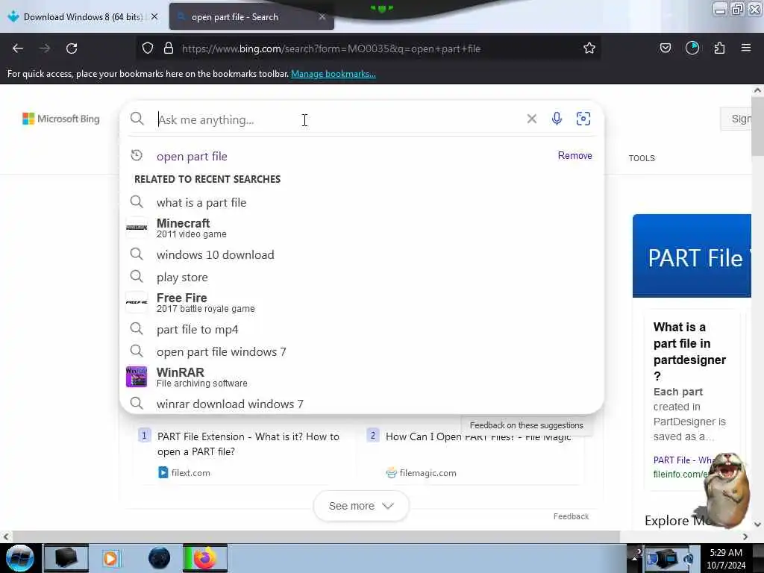Click the Minecraft thumbnail image
Screen dimensions: 764x573
[137, 228]
